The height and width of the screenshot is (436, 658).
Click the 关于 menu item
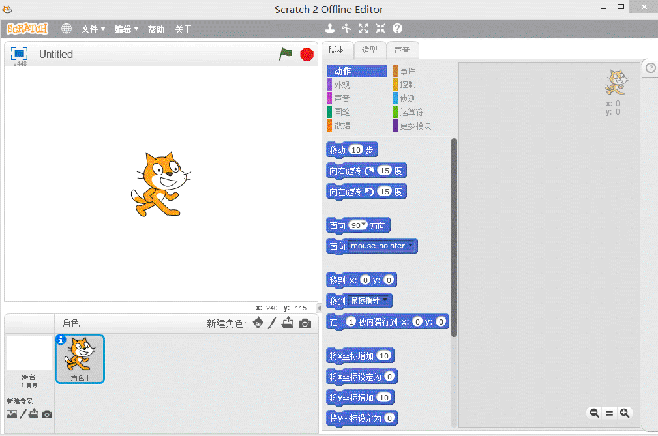click(183, 29)
